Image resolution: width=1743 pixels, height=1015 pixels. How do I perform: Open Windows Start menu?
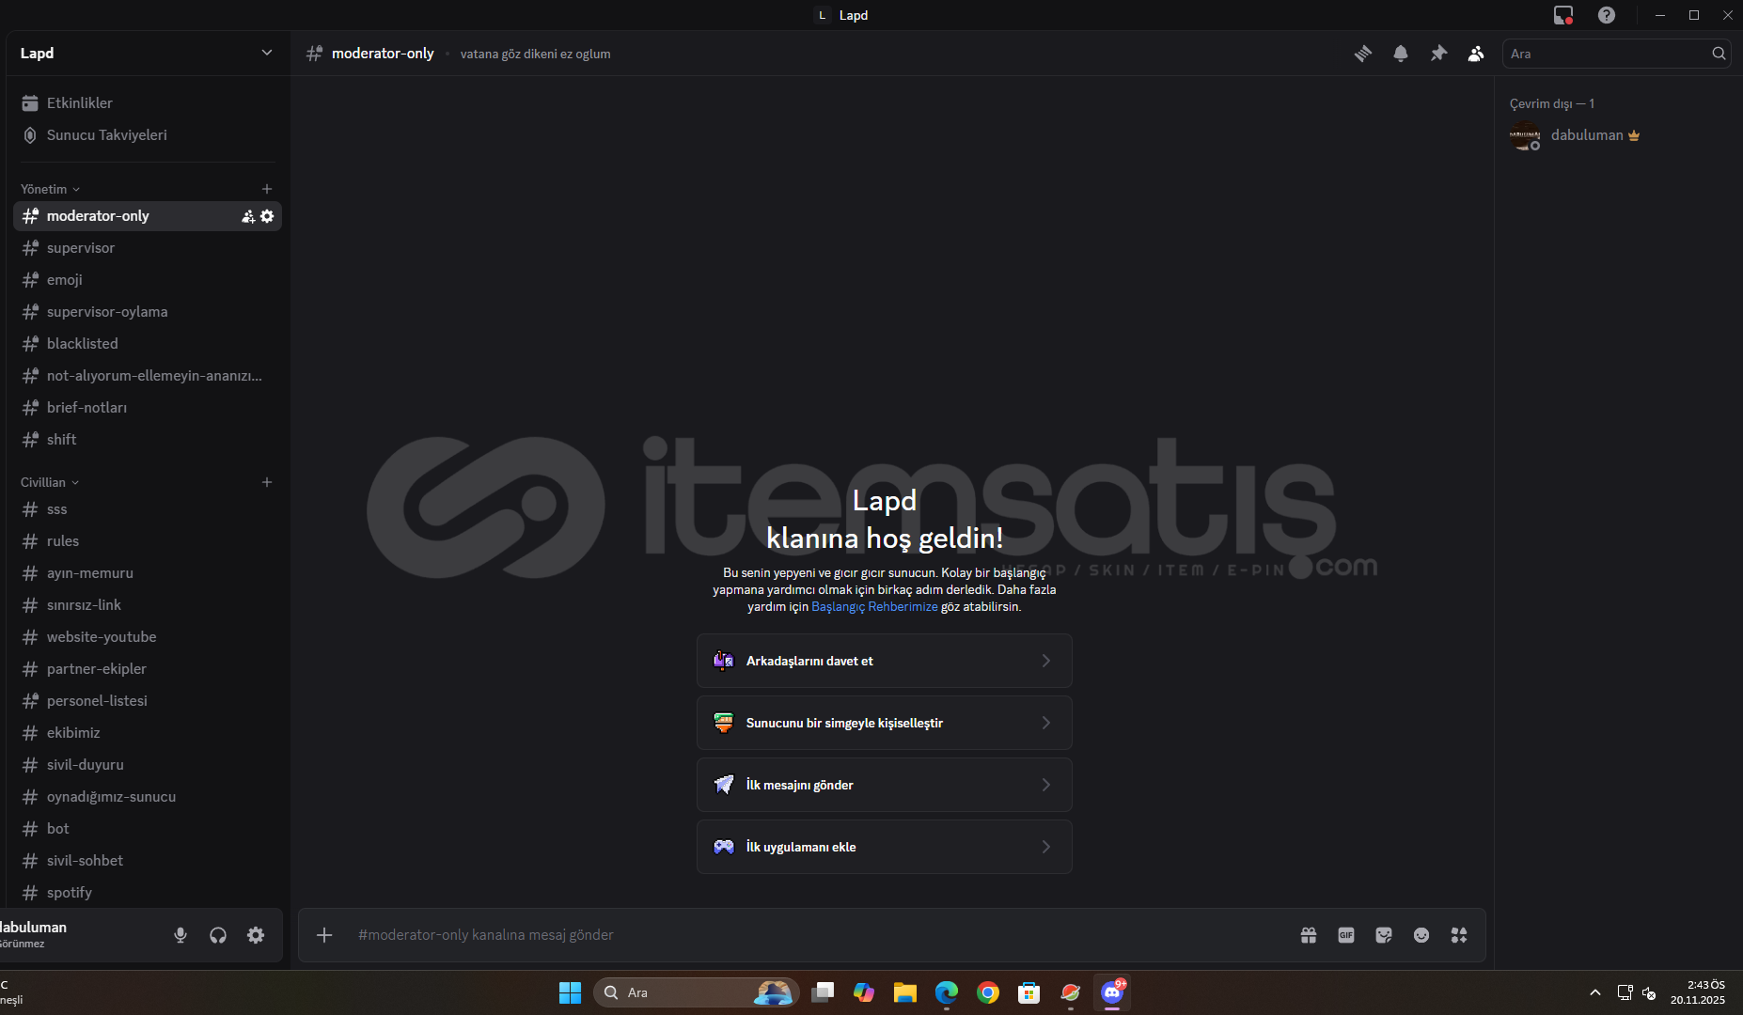tap(571, 992)
